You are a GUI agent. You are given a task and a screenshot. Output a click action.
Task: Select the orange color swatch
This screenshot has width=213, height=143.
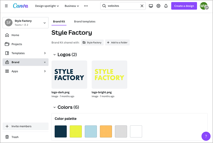pos(106,131)
